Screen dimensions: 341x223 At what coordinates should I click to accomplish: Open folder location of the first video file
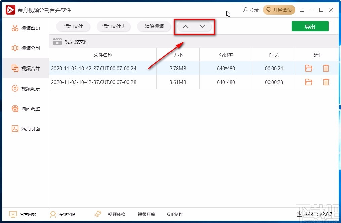click(309, 68)
